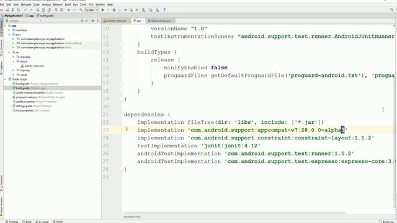The height and width of the screenshot is (223, 397).
Task: Select gradle-wrapper.properties in project tree
Action: (38, 93)
